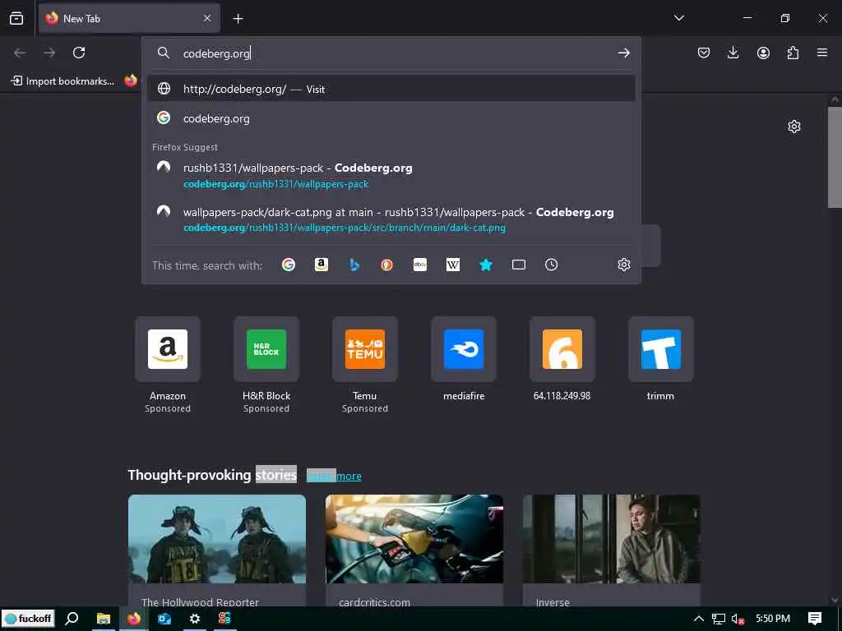
Task: Go forward with the forward arrow
Action: (x=49, y=53)
